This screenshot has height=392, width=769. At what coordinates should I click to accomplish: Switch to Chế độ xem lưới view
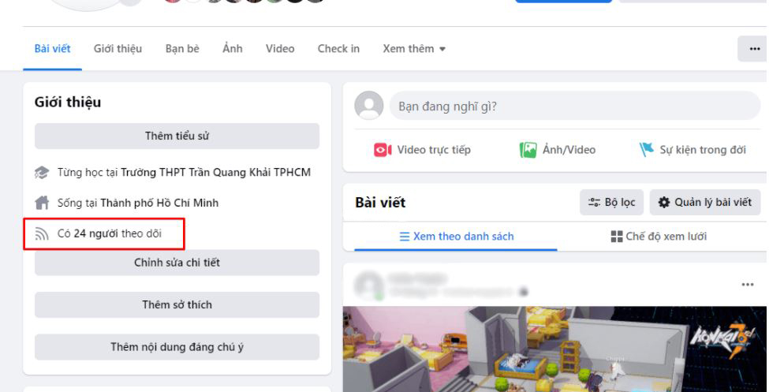pos(659,237)
